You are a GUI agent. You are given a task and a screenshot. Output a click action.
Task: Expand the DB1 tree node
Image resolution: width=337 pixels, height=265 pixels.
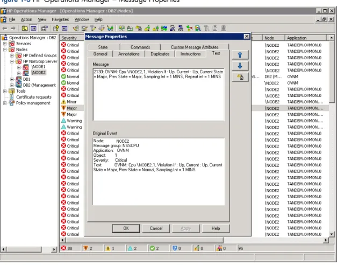pos(12,79)
